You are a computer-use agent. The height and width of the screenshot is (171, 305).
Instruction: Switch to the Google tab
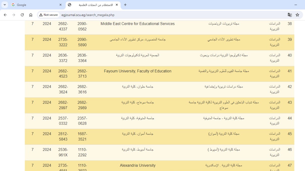[x=33, y=5]
